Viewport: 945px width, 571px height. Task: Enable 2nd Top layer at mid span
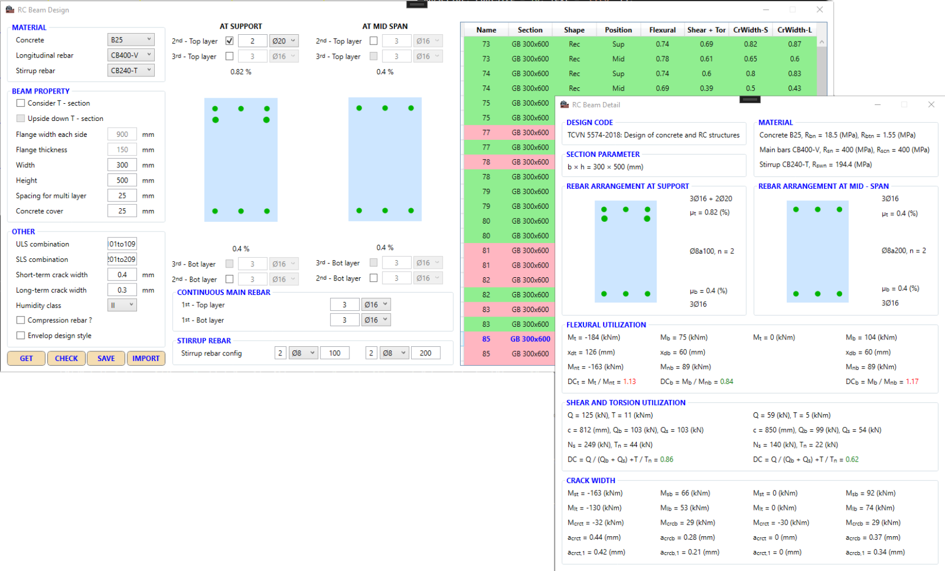[373, 41]
